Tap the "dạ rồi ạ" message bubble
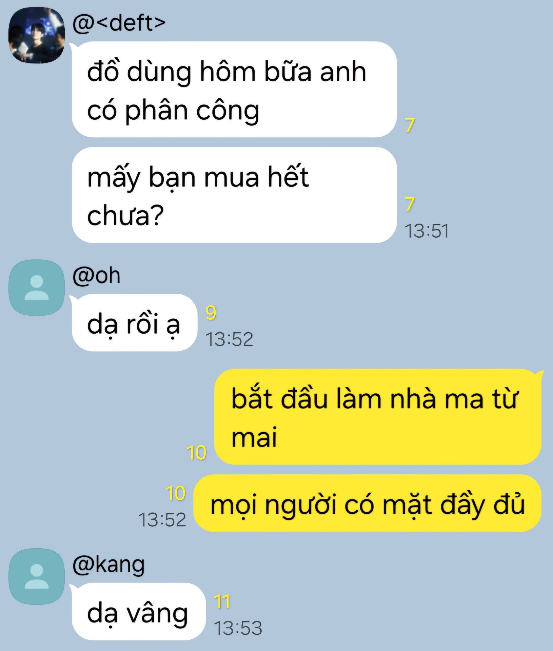Screen dimensions: 553x651 pyautogui.click(x=135, y=322)
